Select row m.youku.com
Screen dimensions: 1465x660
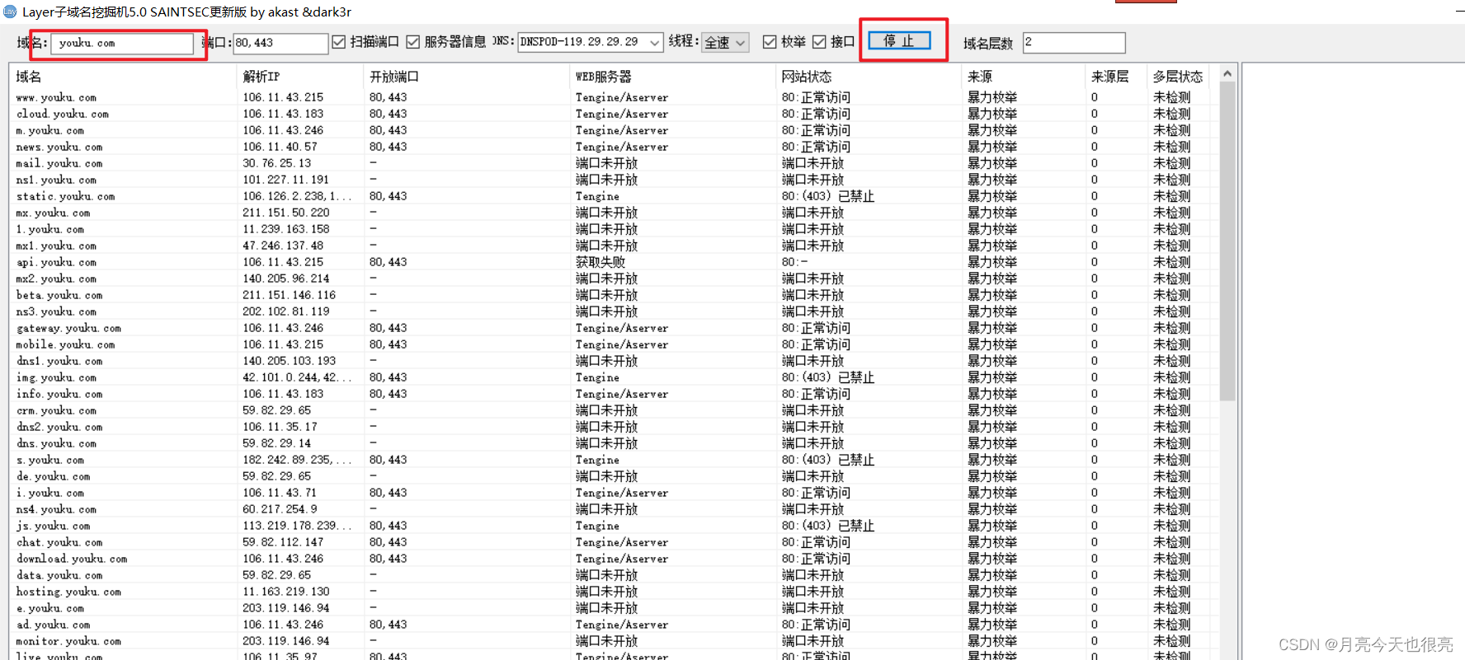615,130
